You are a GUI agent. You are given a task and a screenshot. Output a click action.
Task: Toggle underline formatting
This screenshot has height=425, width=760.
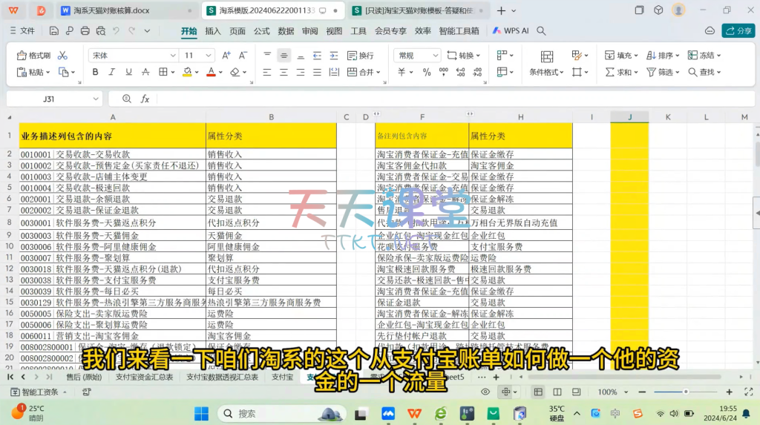coord(128,72)
